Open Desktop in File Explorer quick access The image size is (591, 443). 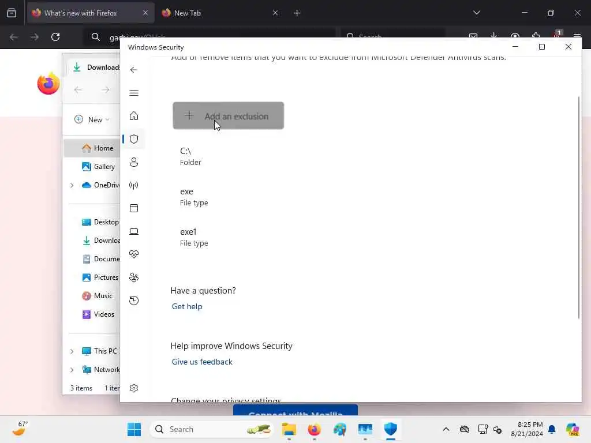[100, 222]
